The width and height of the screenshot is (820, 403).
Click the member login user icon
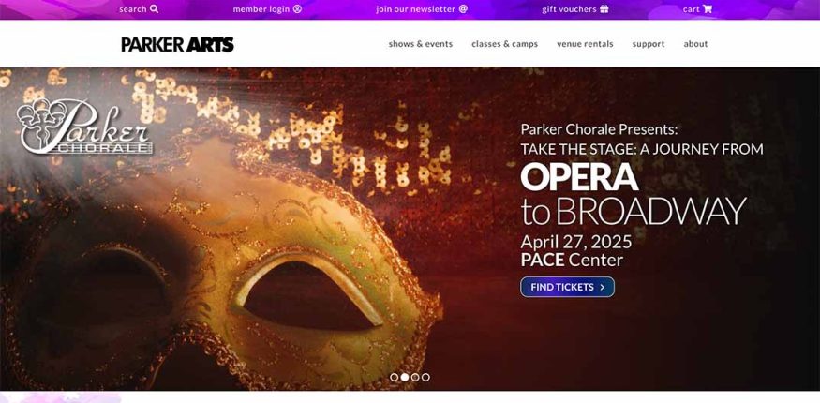click(297, 8)
